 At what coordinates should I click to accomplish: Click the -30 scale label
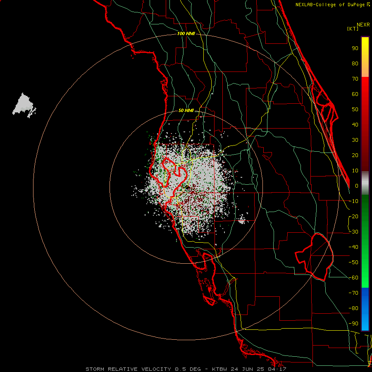(353, 232)
